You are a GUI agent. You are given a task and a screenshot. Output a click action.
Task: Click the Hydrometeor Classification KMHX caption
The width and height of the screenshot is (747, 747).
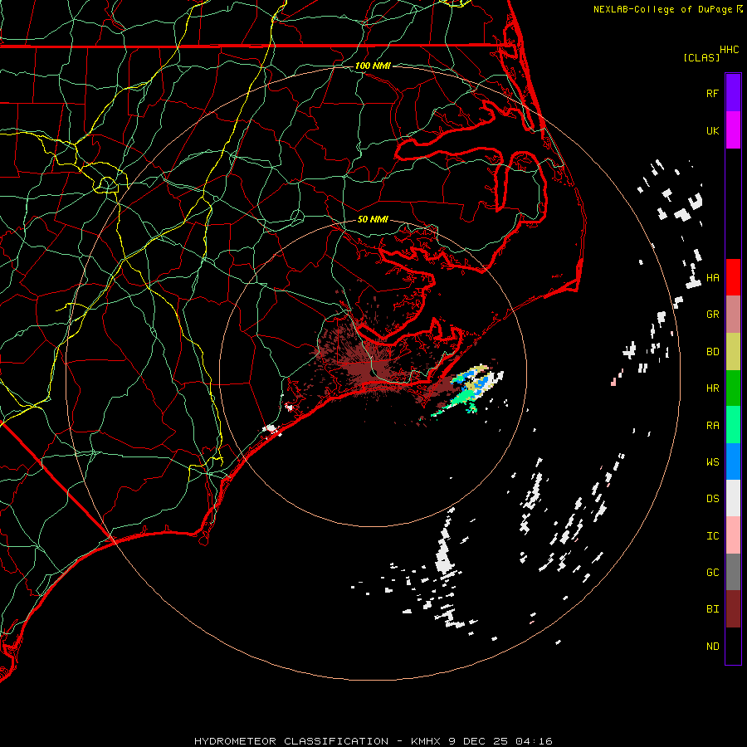coord(373,741)
